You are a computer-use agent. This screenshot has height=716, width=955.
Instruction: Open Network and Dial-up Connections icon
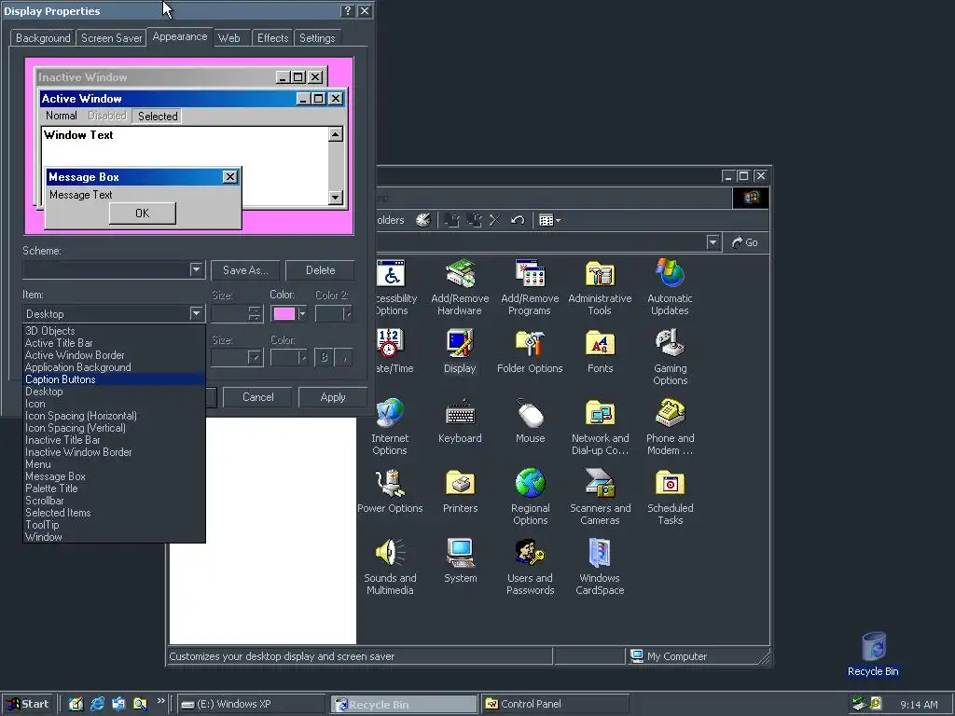[600, 427]
